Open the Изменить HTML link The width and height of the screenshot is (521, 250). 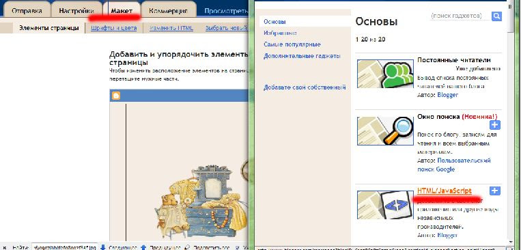[x=171, y=28]
